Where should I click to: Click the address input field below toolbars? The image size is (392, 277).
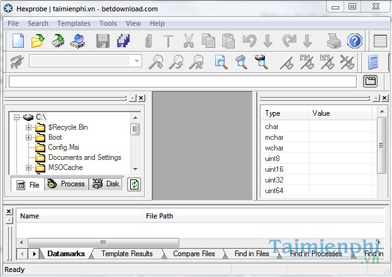[182, 81]
